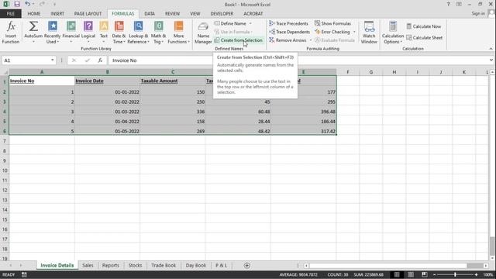Click zoom in plus button

point(476,274)
